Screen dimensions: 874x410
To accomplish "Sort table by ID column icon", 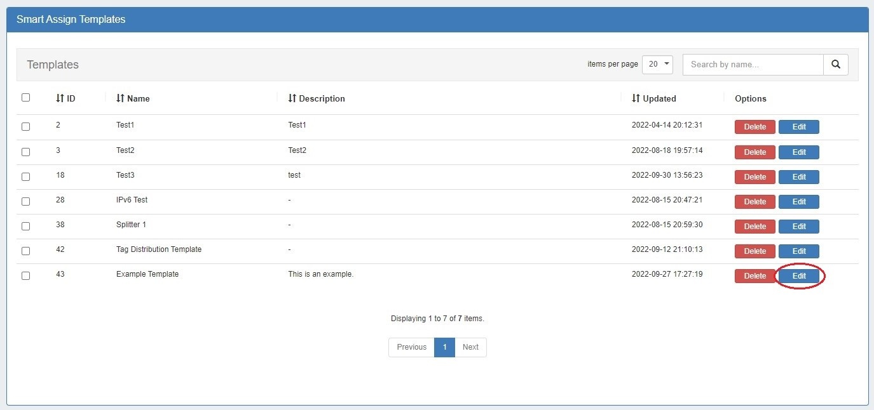I will pyautogui.click(x=60, y=98).
